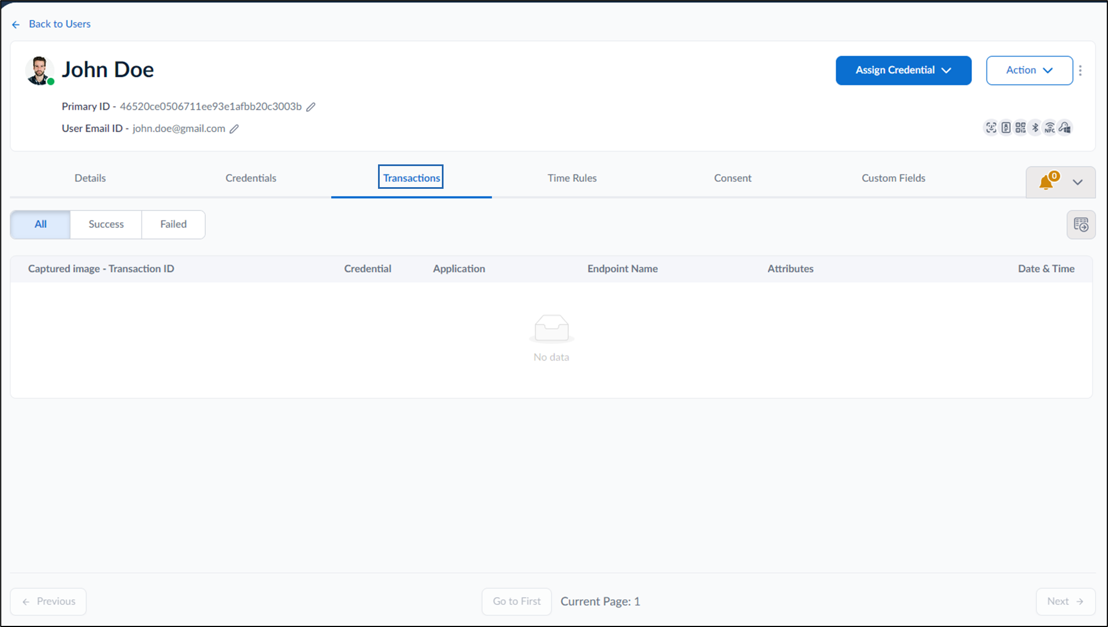Click the NFC credential icon
1108x627 pixels.
click(1050, 128)
